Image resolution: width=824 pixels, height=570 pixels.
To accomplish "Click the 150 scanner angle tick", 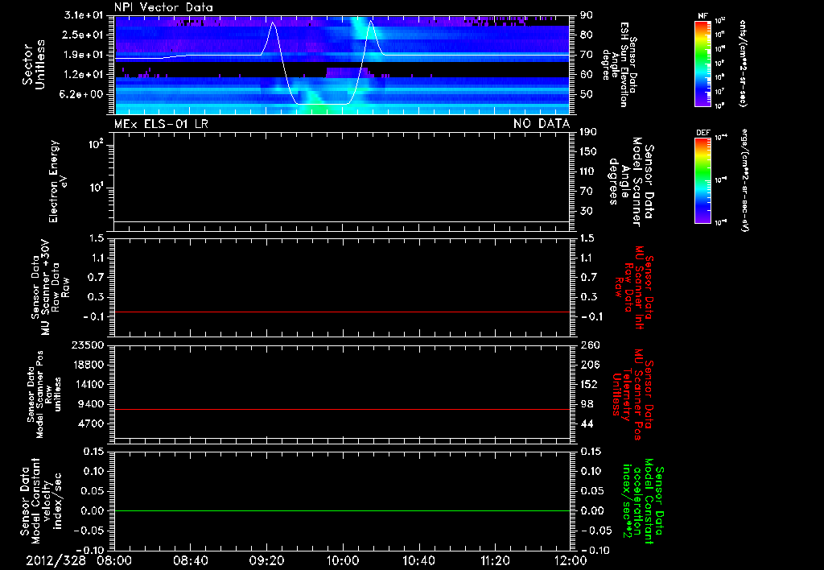I will pos(588,151).
